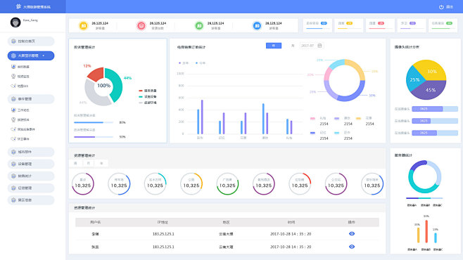
Task: Click the 10,325 gauge with orange arc
Action: point(191,184)
